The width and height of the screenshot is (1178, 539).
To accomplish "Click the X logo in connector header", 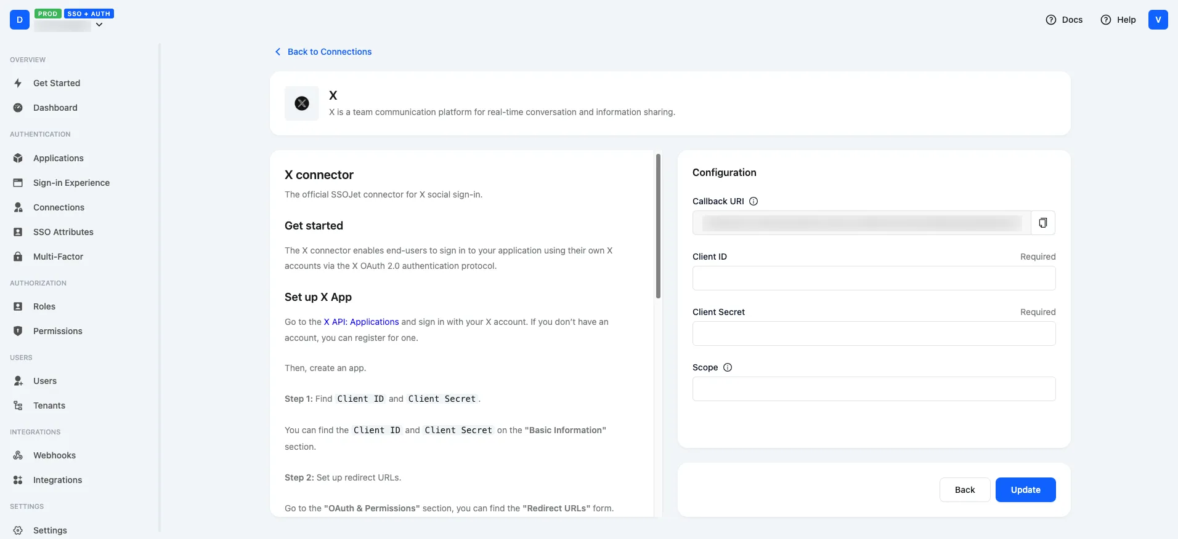I will (302, 103).
